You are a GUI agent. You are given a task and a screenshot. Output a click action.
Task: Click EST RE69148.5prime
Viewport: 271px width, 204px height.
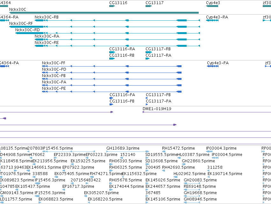tap(200, 187)
